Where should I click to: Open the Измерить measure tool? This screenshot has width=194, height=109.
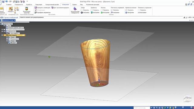(x=11, y=10)
